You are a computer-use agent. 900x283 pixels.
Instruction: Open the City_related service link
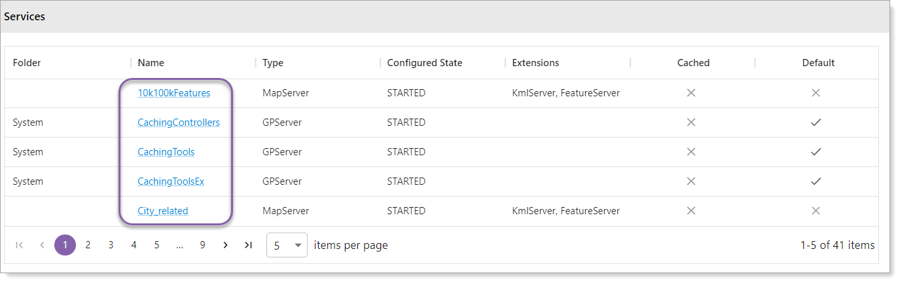(x=163, y=211)
